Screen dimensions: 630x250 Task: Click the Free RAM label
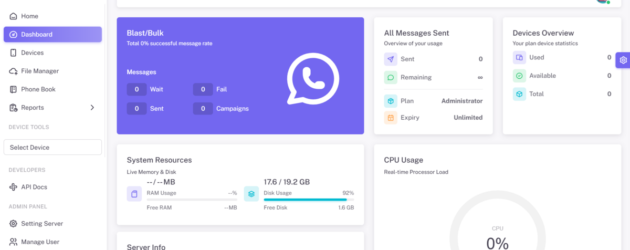click(159, 207)
